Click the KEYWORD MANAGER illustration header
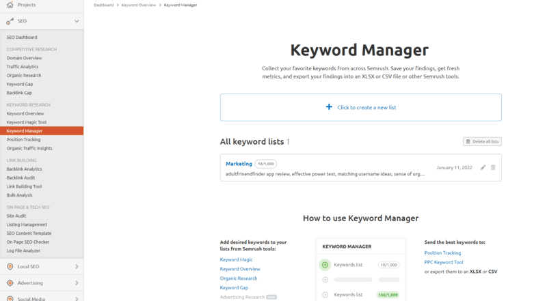This screenshot has height=301, width=547. [347, 246]
